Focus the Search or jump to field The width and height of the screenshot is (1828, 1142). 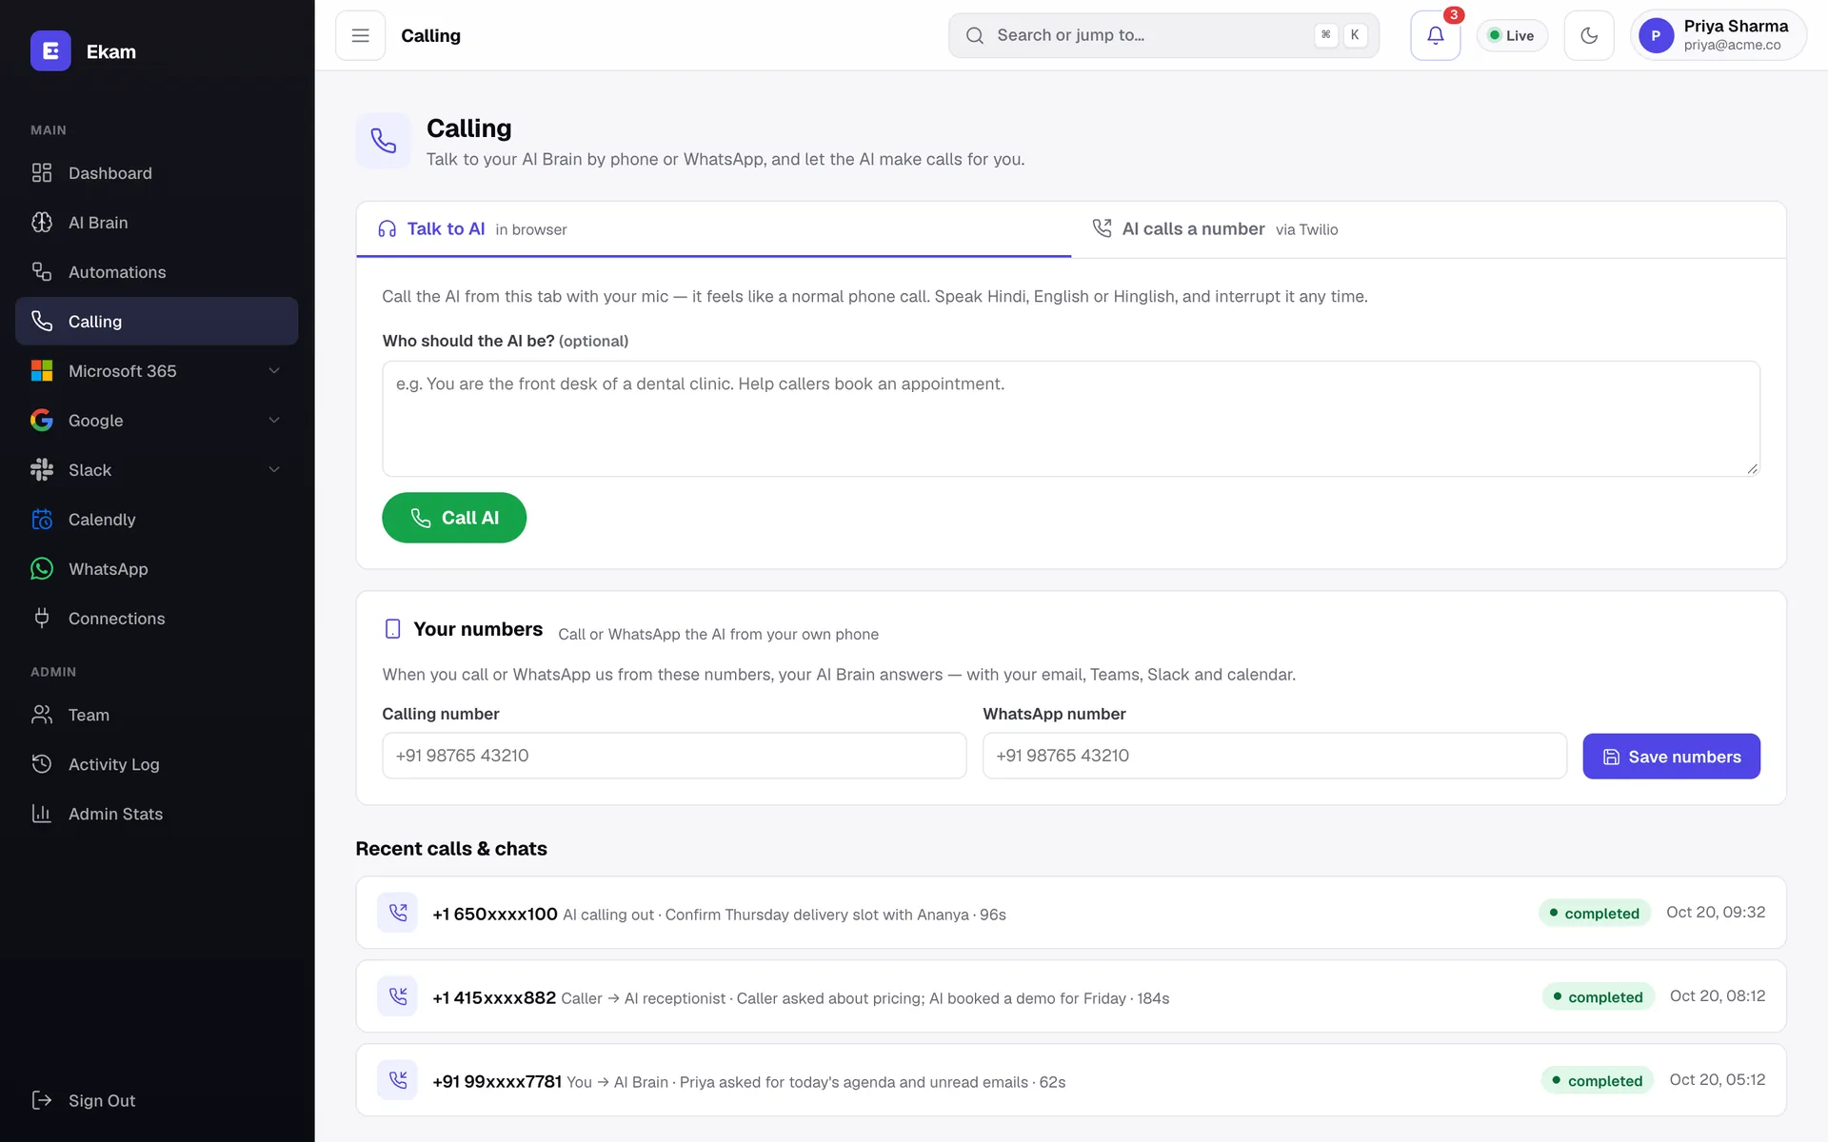click(1163, 35)
